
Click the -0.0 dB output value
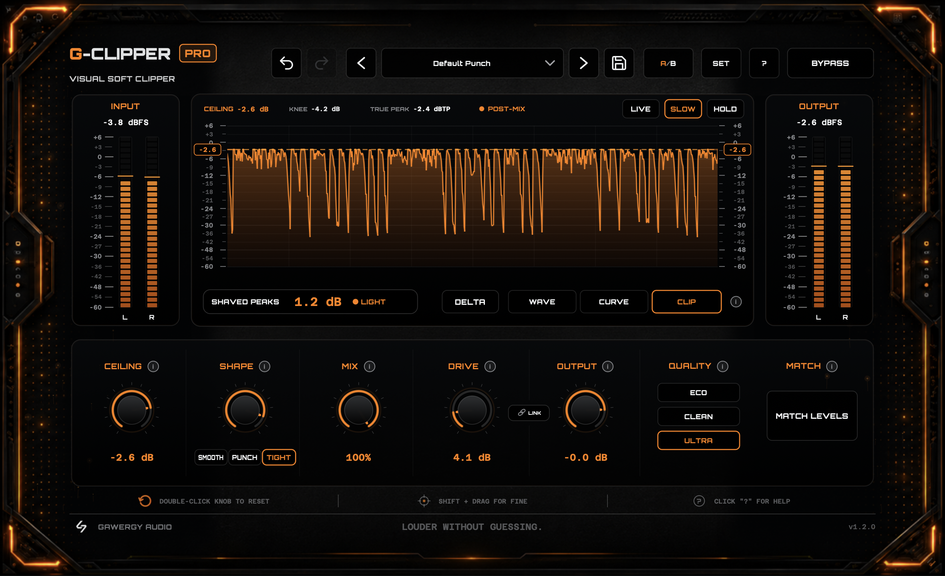pyautogui.click(x=585, y=457)
